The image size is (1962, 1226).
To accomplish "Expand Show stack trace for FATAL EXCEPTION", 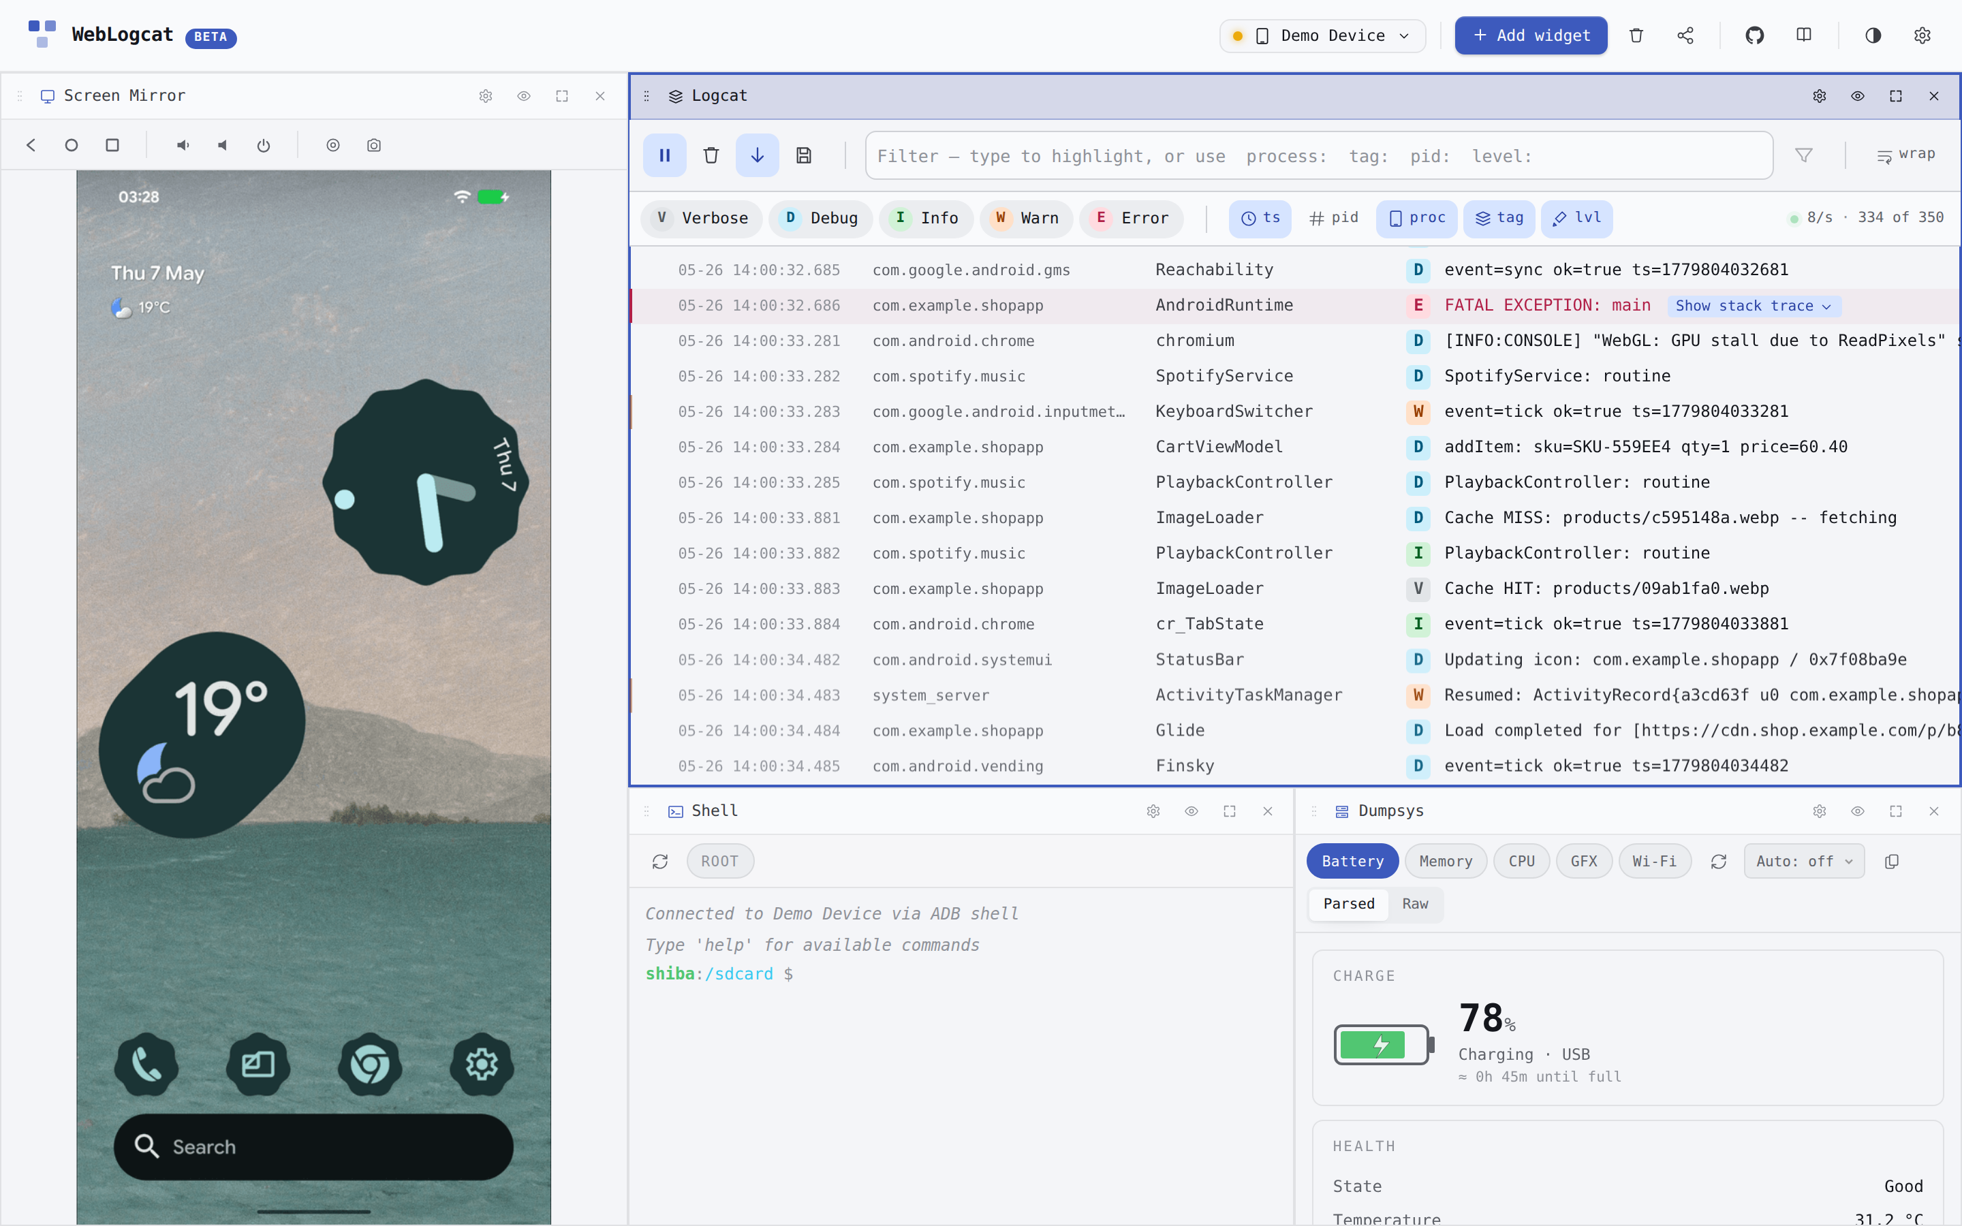I will [1754, 306].
